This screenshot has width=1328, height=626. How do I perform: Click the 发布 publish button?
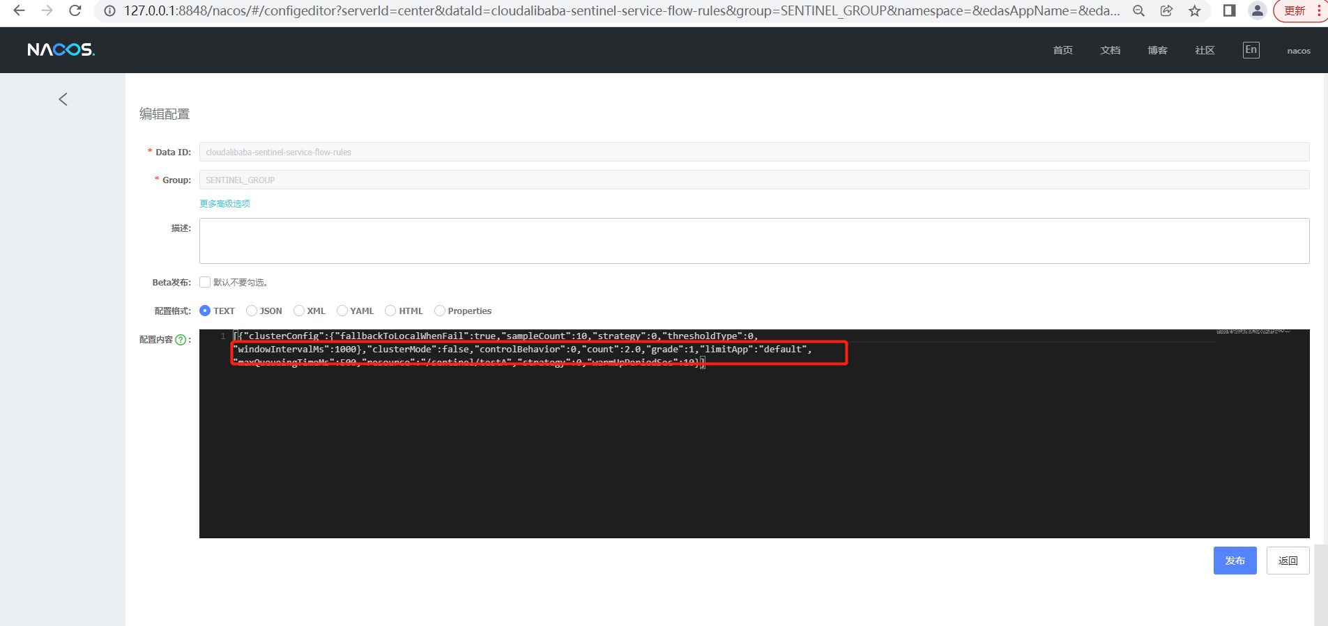(x=1235, y=561)
